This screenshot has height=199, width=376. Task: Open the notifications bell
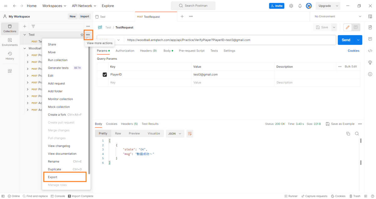300,6
